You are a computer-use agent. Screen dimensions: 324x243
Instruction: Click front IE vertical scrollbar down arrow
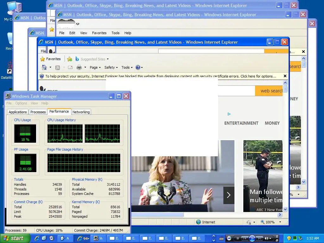[285, 209]
